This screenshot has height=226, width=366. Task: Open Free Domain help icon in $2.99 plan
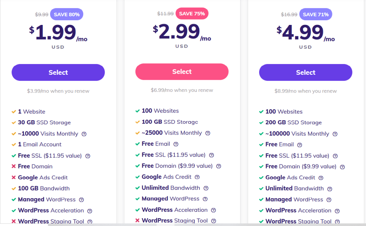218,166
